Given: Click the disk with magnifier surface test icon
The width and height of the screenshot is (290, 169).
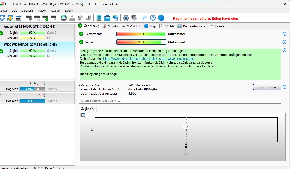Looking at the screenshot, I should (x=54, y=18).
